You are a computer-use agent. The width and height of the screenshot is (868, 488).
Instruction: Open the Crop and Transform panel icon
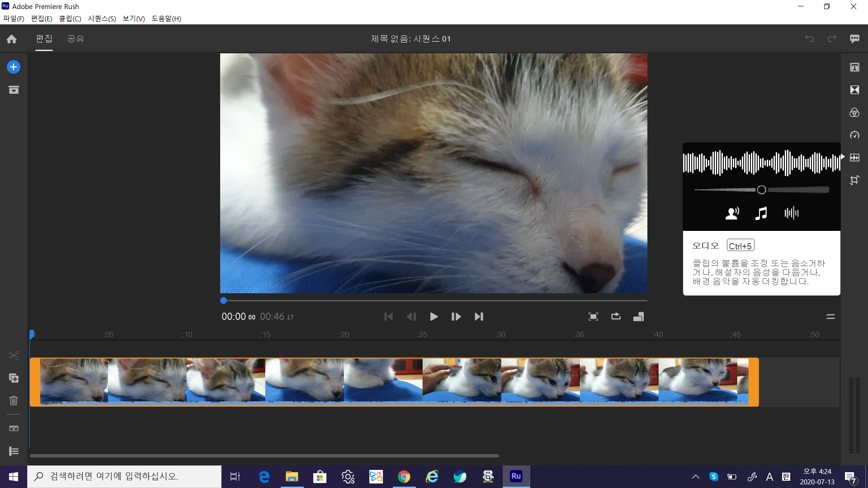pos(854,180)
